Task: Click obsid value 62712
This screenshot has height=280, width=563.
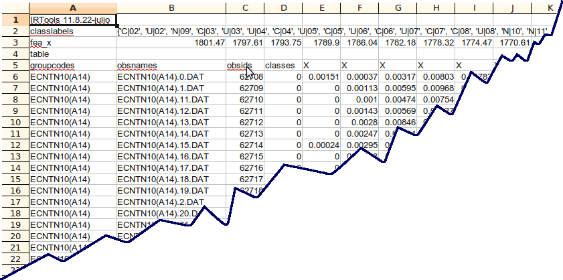Action: [x=245, y=122]
